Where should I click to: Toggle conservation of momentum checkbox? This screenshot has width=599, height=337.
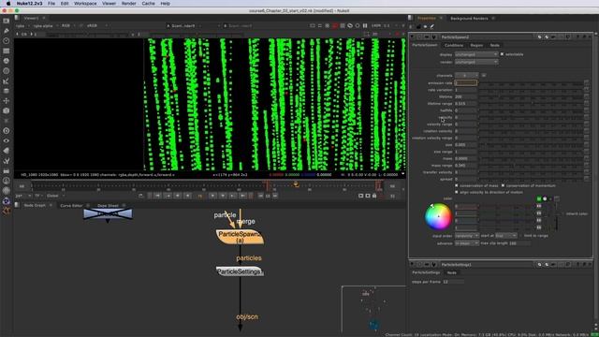tap(503, 185)
